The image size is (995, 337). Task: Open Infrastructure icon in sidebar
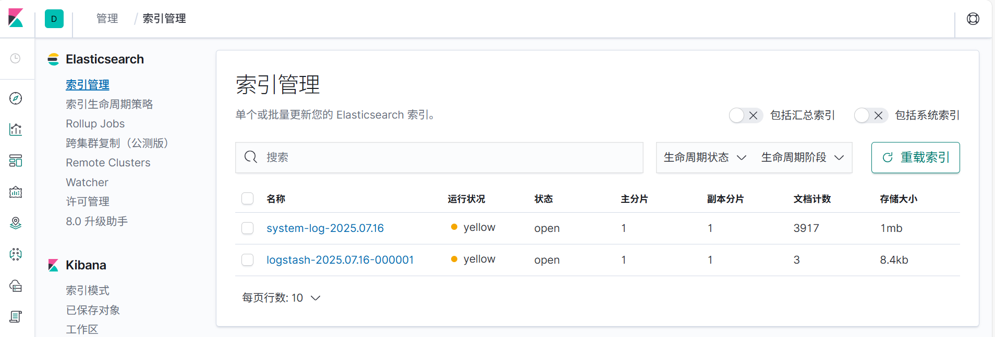pyautogui.click(x=16, y=286)
